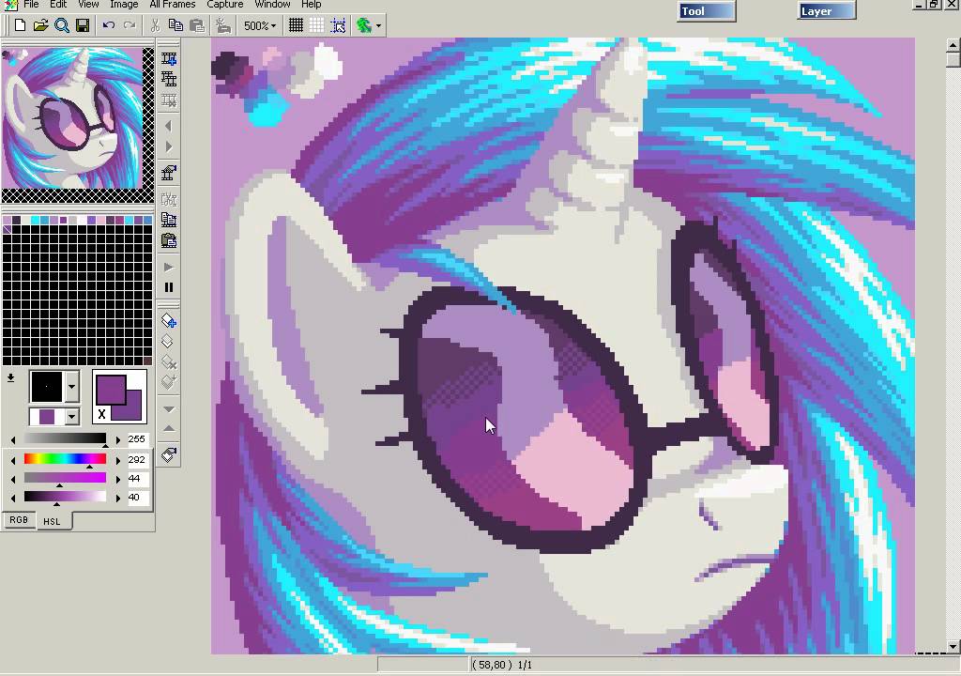Open the purple color mode dropdown arrow
The image size is (961, 676).
tap(71, 417)
